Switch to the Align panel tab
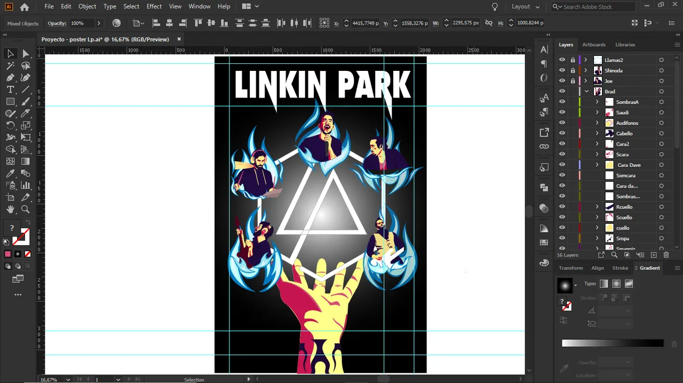The height and width of the screenshot is (383, 683). 598,268
